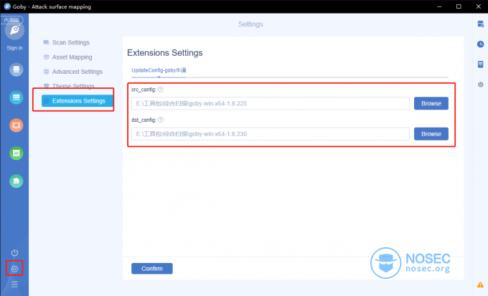Click the power icon in sidebar

pos(14,252)
